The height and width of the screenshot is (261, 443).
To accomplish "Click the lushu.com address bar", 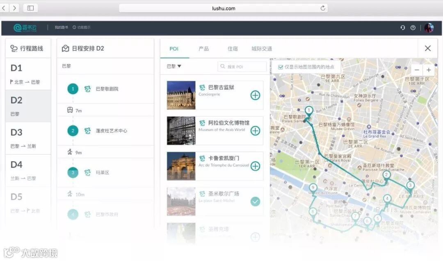I will point(223,8).
